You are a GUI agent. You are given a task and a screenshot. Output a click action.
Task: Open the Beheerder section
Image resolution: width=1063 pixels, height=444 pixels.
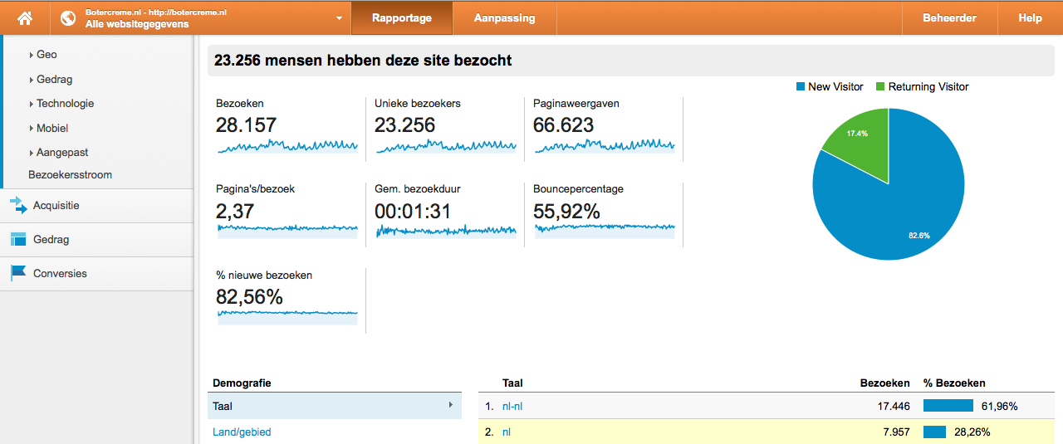[x=949, y=18]
